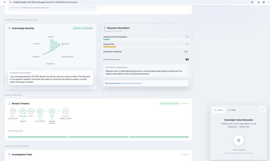The height and width of the screenshot is (161, 270).
Task: Click the address bar URL field
Action: tap(131, 2)
